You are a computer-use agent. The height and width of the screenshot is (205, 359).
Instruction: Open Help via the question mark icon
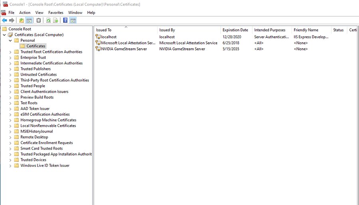point(65,20)
